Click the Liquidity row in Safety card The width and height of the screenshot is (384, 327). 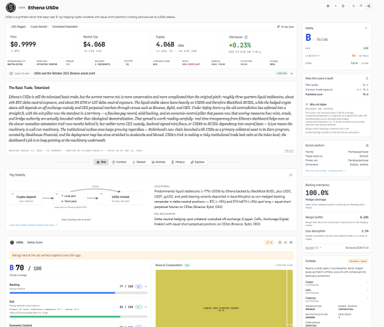337,55
